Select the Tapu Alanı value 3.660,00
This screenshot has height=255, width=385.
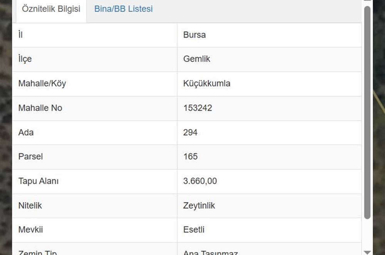(x=200, y=181)
